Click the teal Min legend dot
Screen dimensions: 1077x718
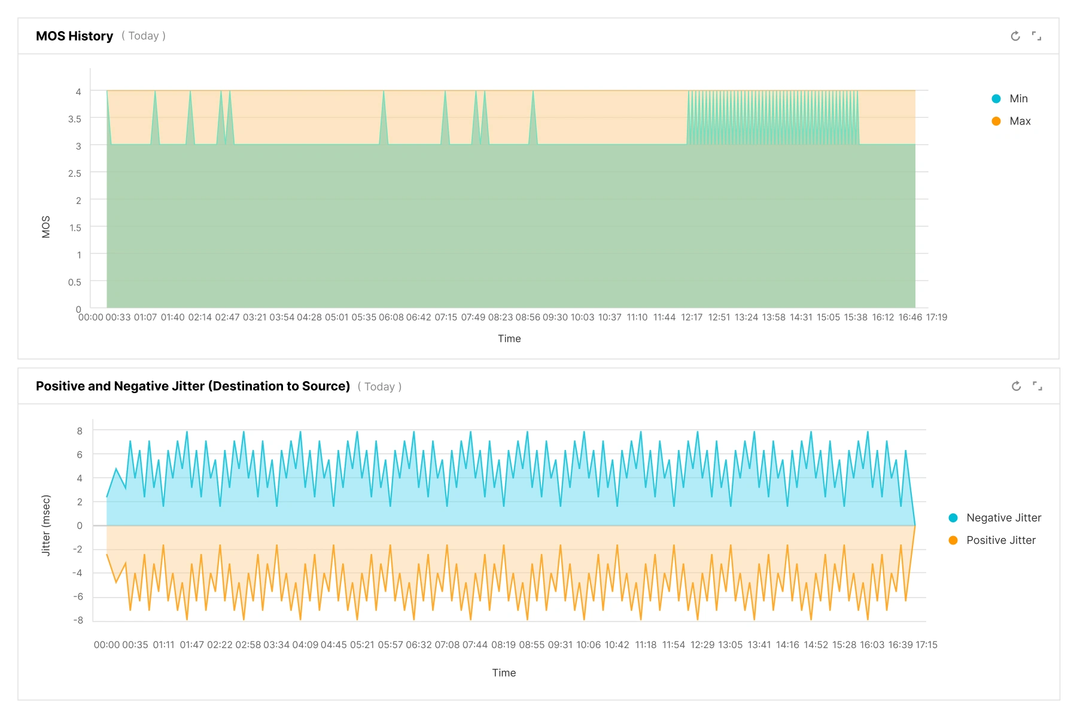pyautogui.click(x=996, y=99)
